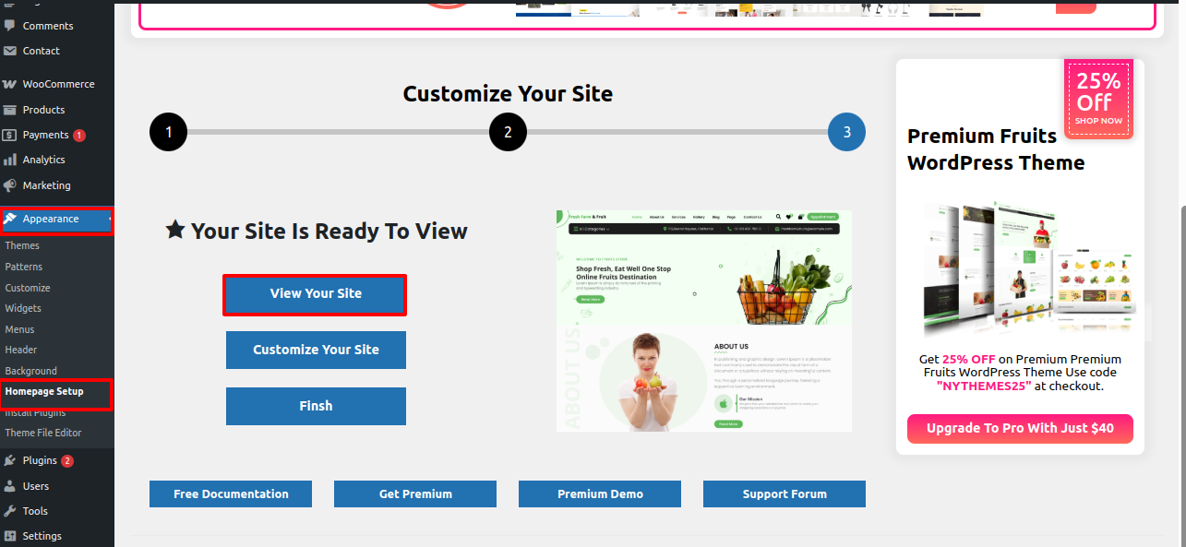Open Products via the box icon
The image size is (1186, 547).
[10, 110]
